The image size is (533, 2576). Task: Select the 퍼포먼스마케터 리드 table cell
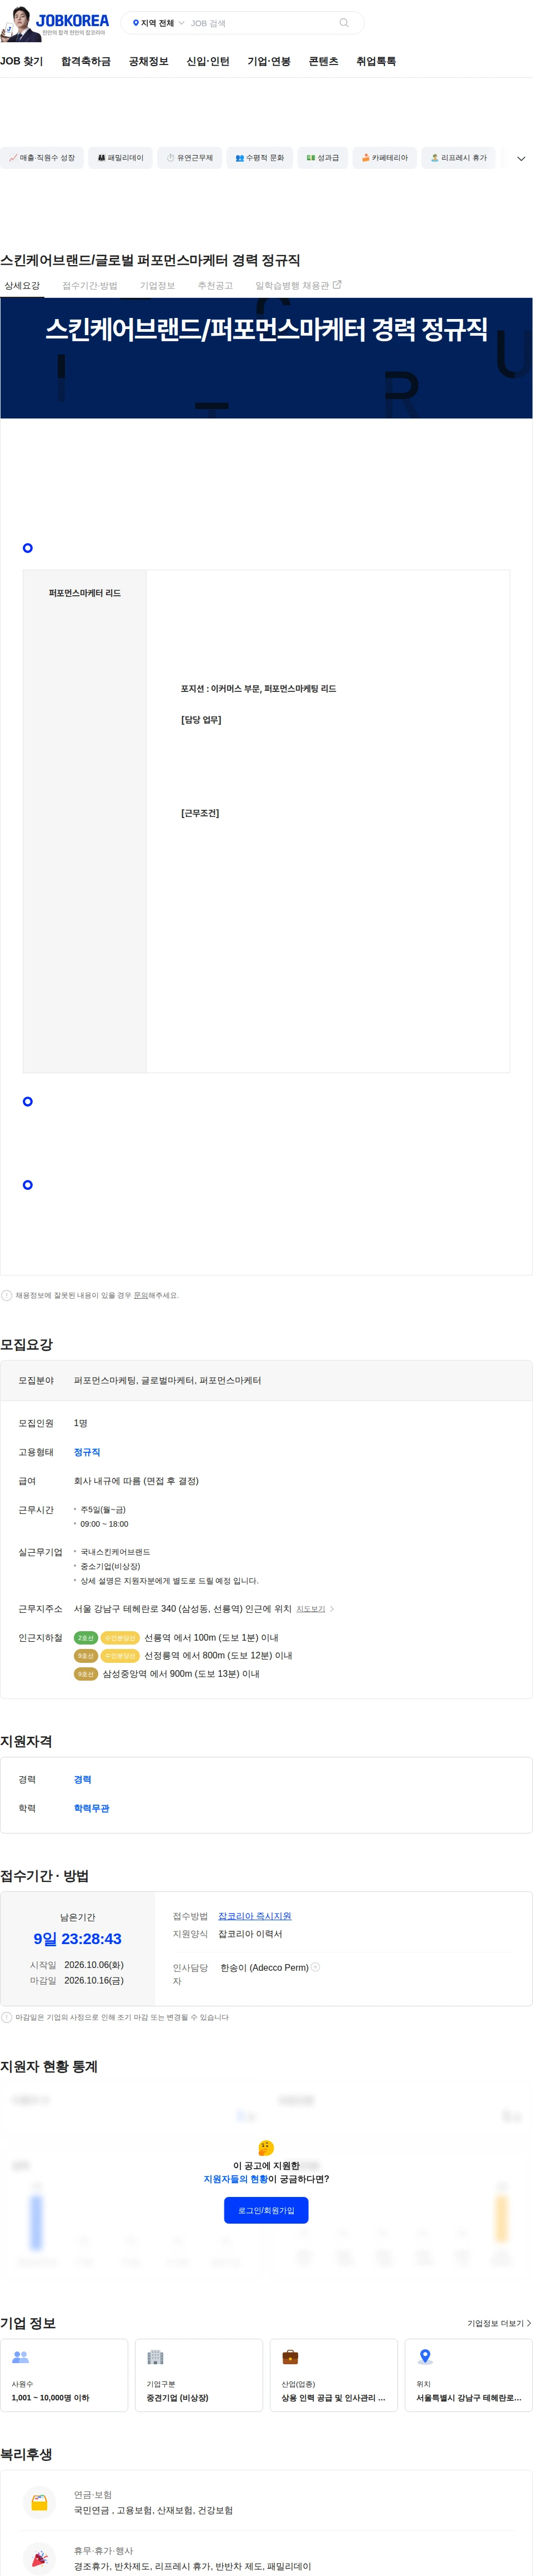coord(85,593)
